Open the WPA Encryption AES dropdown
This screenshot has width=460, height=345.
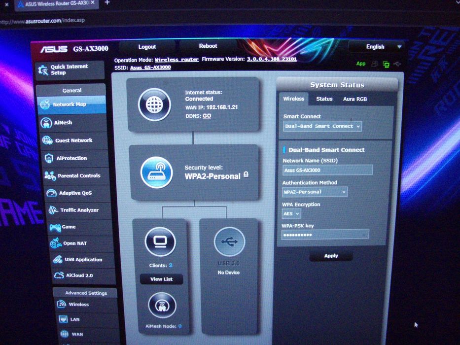coord(291,213)
